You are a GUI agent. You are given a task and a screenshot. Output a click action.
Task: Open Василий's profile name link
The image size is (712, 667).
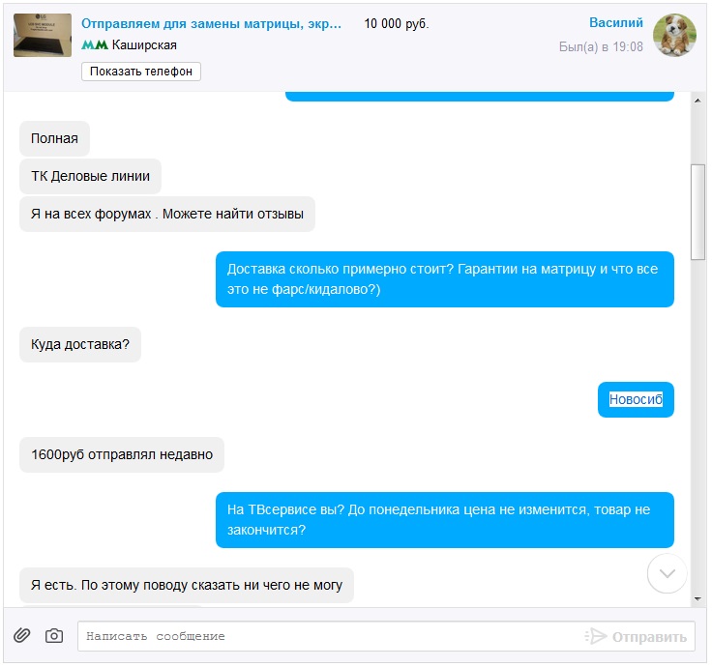pyautogui.click(x=615, y=22)
